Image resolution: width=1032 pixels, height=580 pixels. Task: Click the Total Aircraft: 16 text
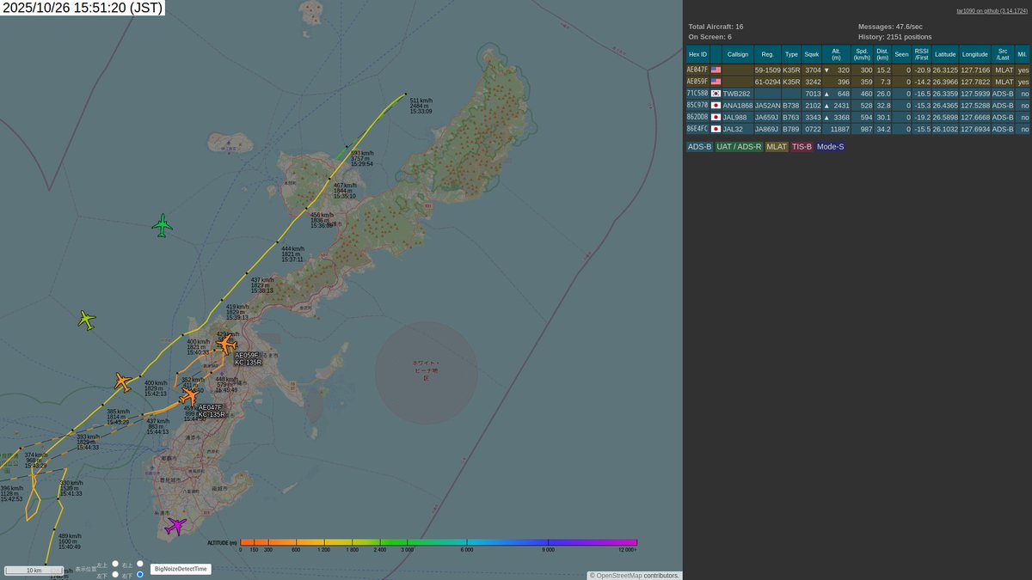(716, 27)
